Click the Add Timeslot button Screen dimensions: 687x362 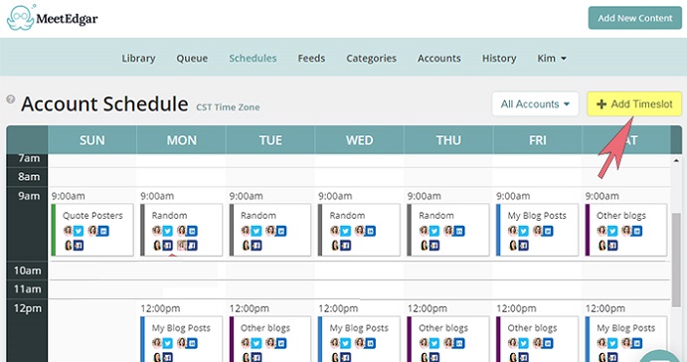pyautogui.click(x=634, y=103)
